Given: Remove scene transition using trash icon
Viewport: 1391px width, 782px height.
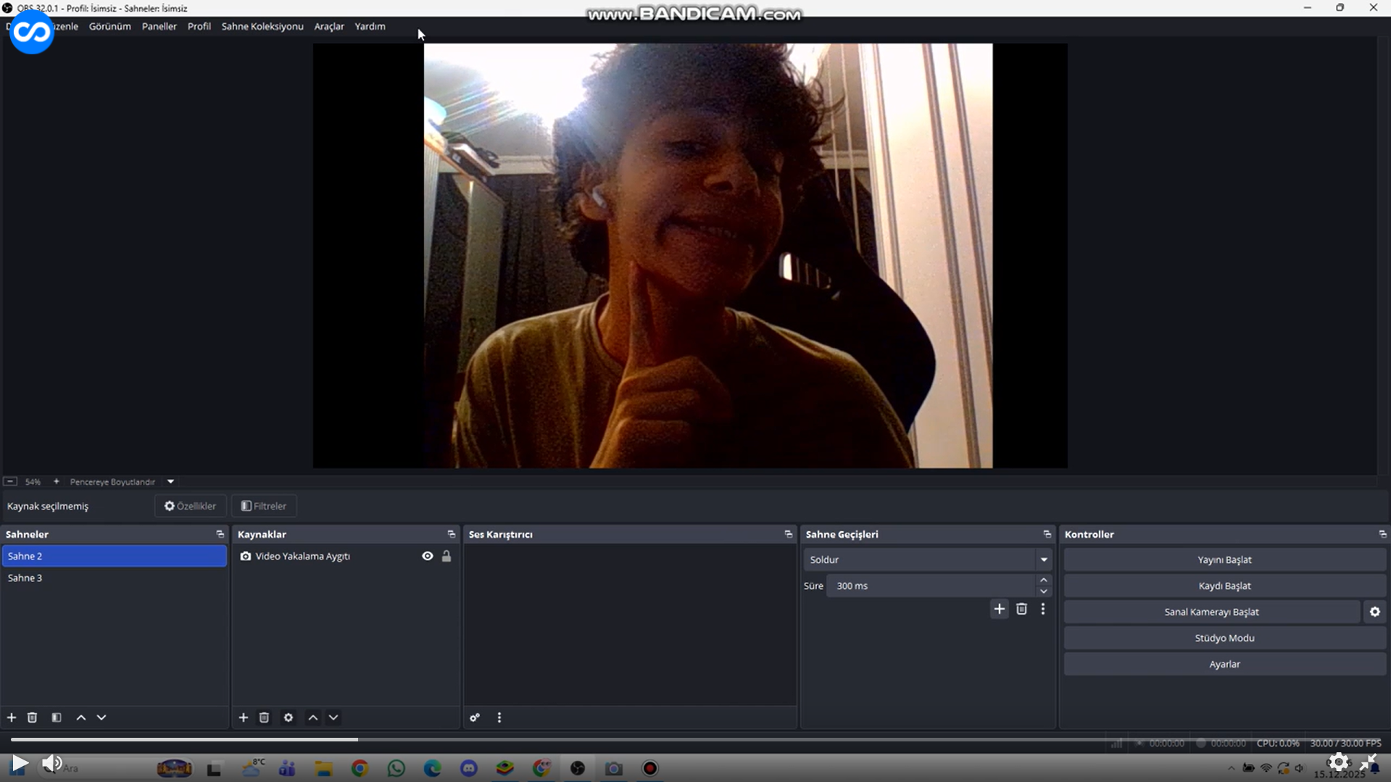Looking at the screenshot, I should [x=1021, y=610].
